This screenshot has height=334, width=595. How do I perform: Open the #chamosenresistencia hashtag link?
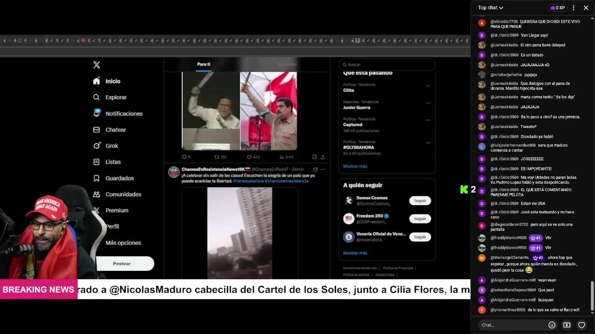click(x=286, y=181)
